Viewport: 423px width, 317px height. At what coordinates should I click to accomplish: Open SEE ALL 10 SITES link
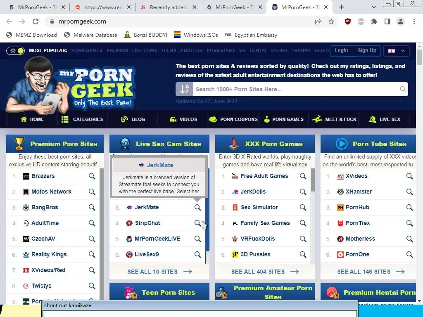point(160,272)
